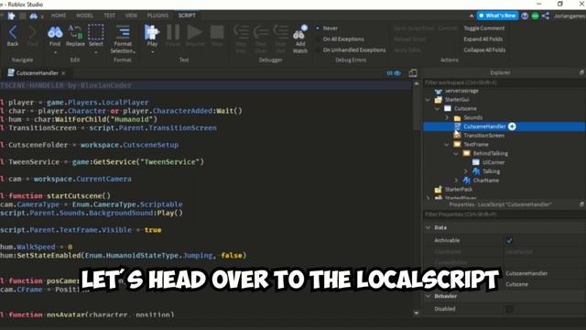Switch to CutsceneHandler script tab
Screen dimensions: 586x330
(37, 73)
